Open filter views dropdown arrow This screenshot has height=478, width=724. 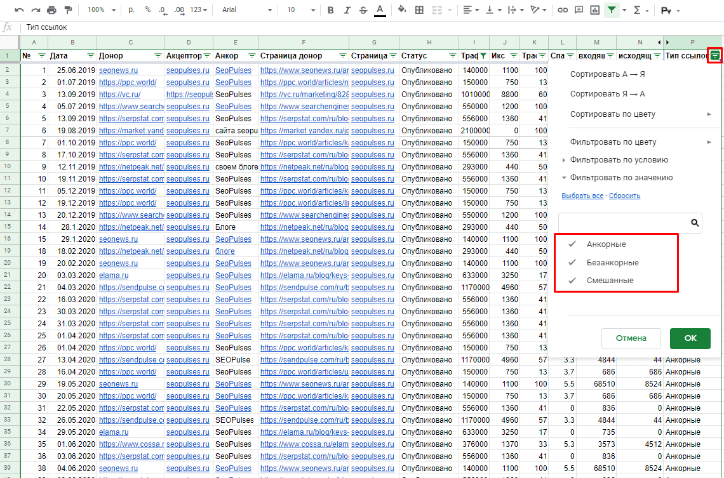click(624, 10)
